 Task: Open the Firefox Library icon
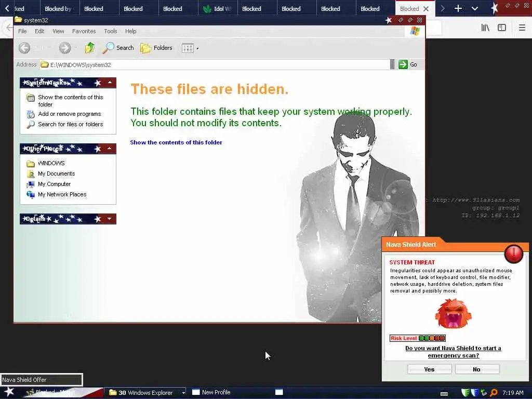pyautogui.click(x=485, y=28)
